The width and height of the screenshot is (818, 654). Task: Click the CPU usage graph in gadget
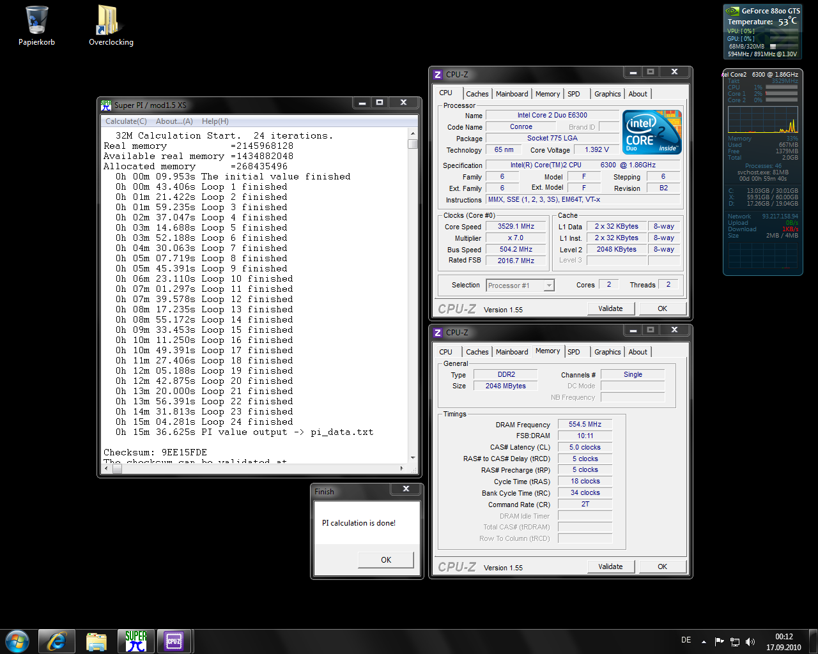[x=762, y=119]
